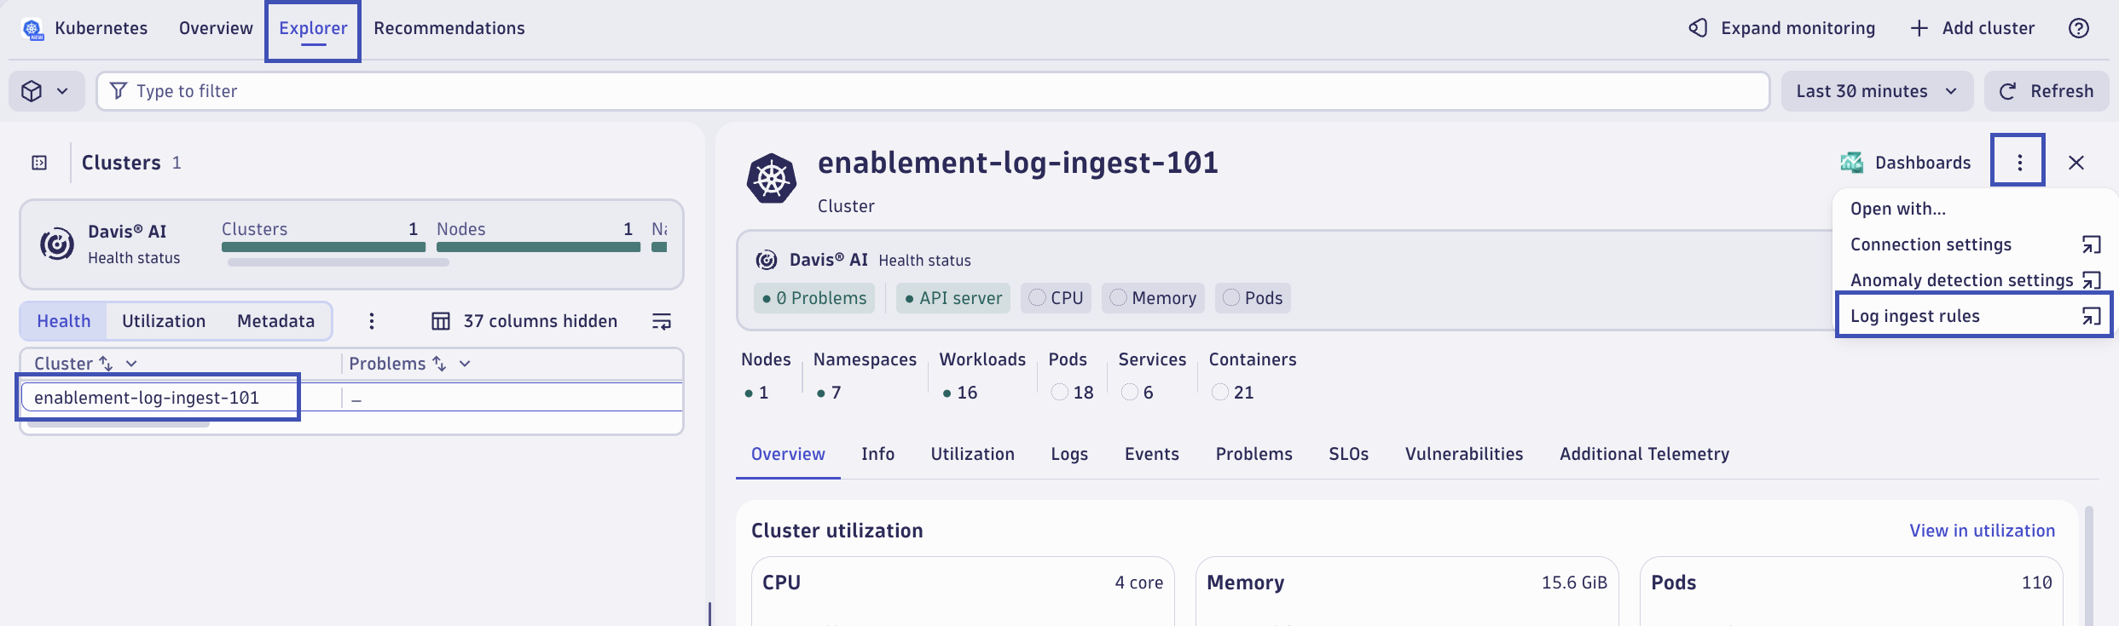The height and width of the screenshot is (626, 2119).
Task: Select the Health view tab
Action: coord(63,321)
